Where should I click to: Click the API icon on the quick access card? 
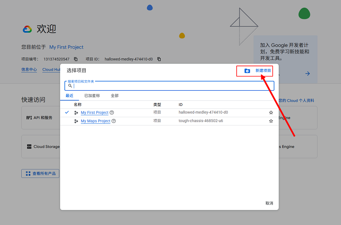29,117
